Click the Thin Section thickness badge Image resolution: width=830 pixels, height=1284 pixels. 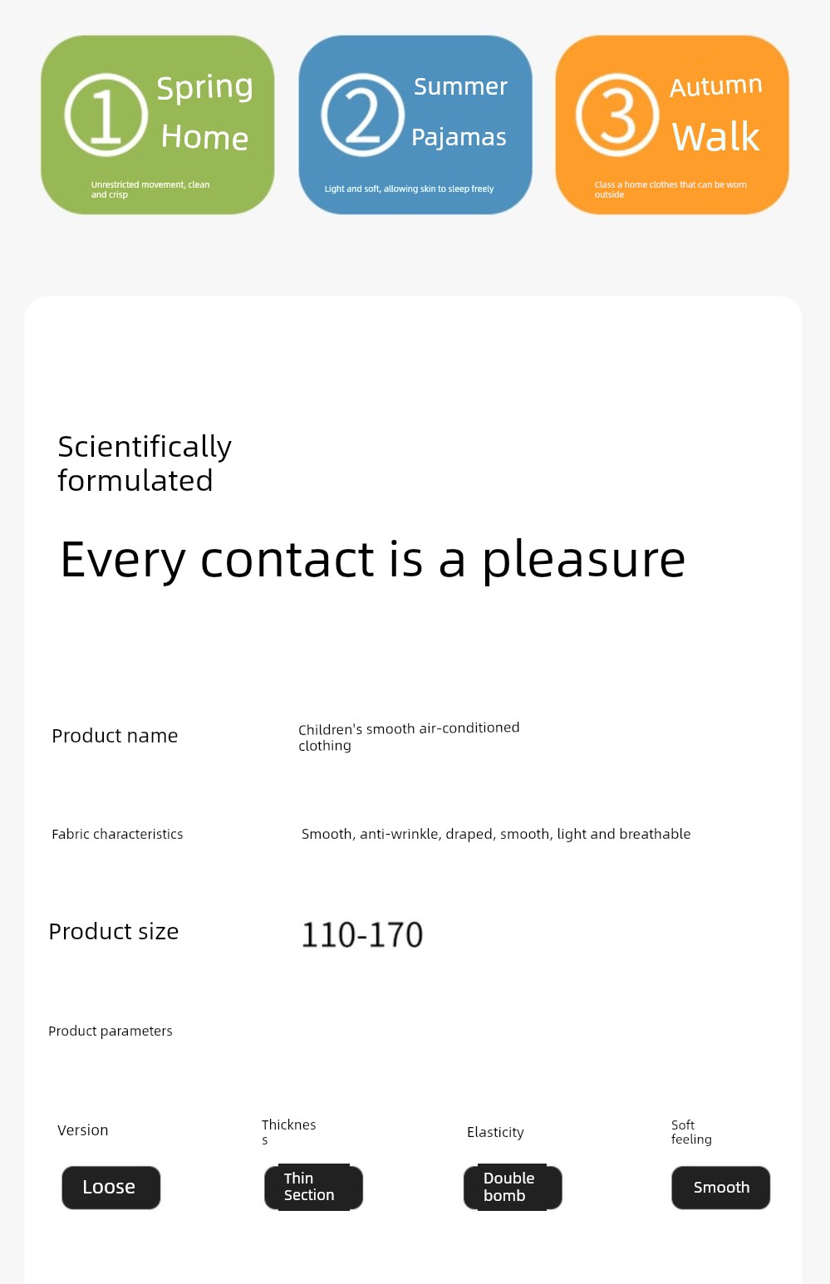pos(313,1188)
